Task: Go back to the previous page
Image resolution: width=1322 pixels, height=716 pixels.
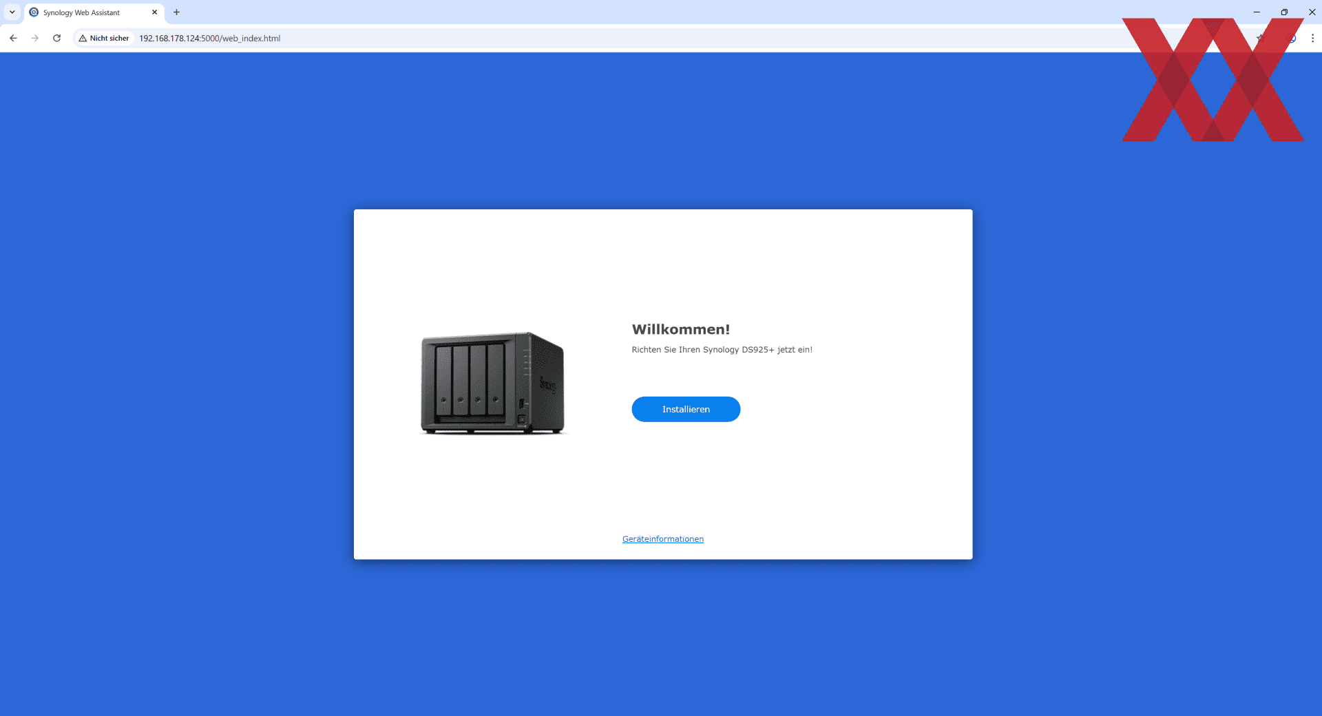Action: [13, 39]
